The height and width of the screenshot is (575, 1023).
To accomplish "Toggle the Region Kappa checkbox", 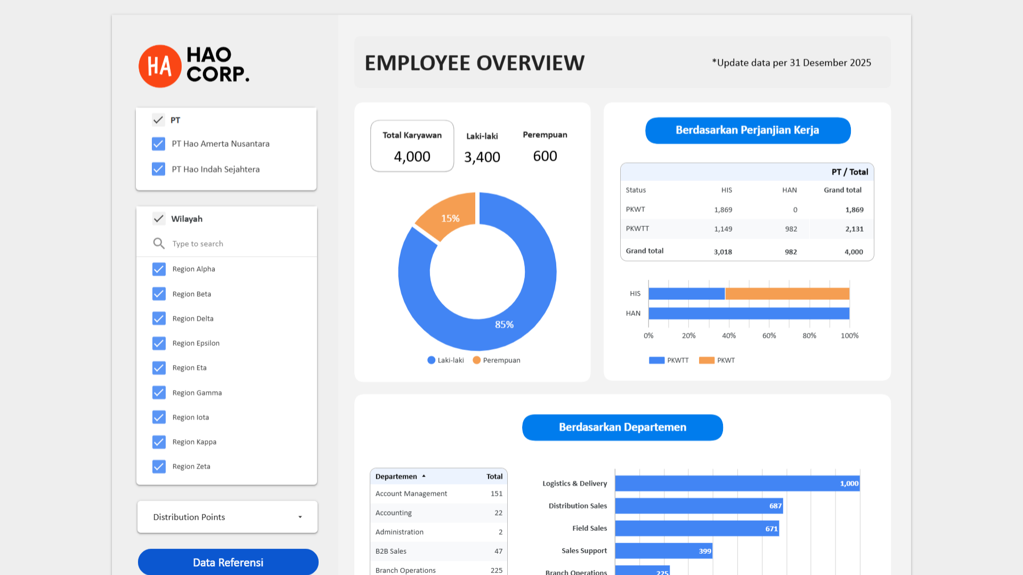I will [159, 442].
